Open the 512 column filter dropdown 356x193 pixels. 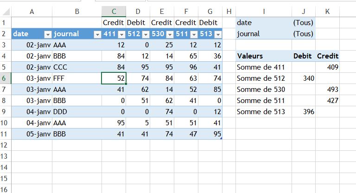(146, 34)
